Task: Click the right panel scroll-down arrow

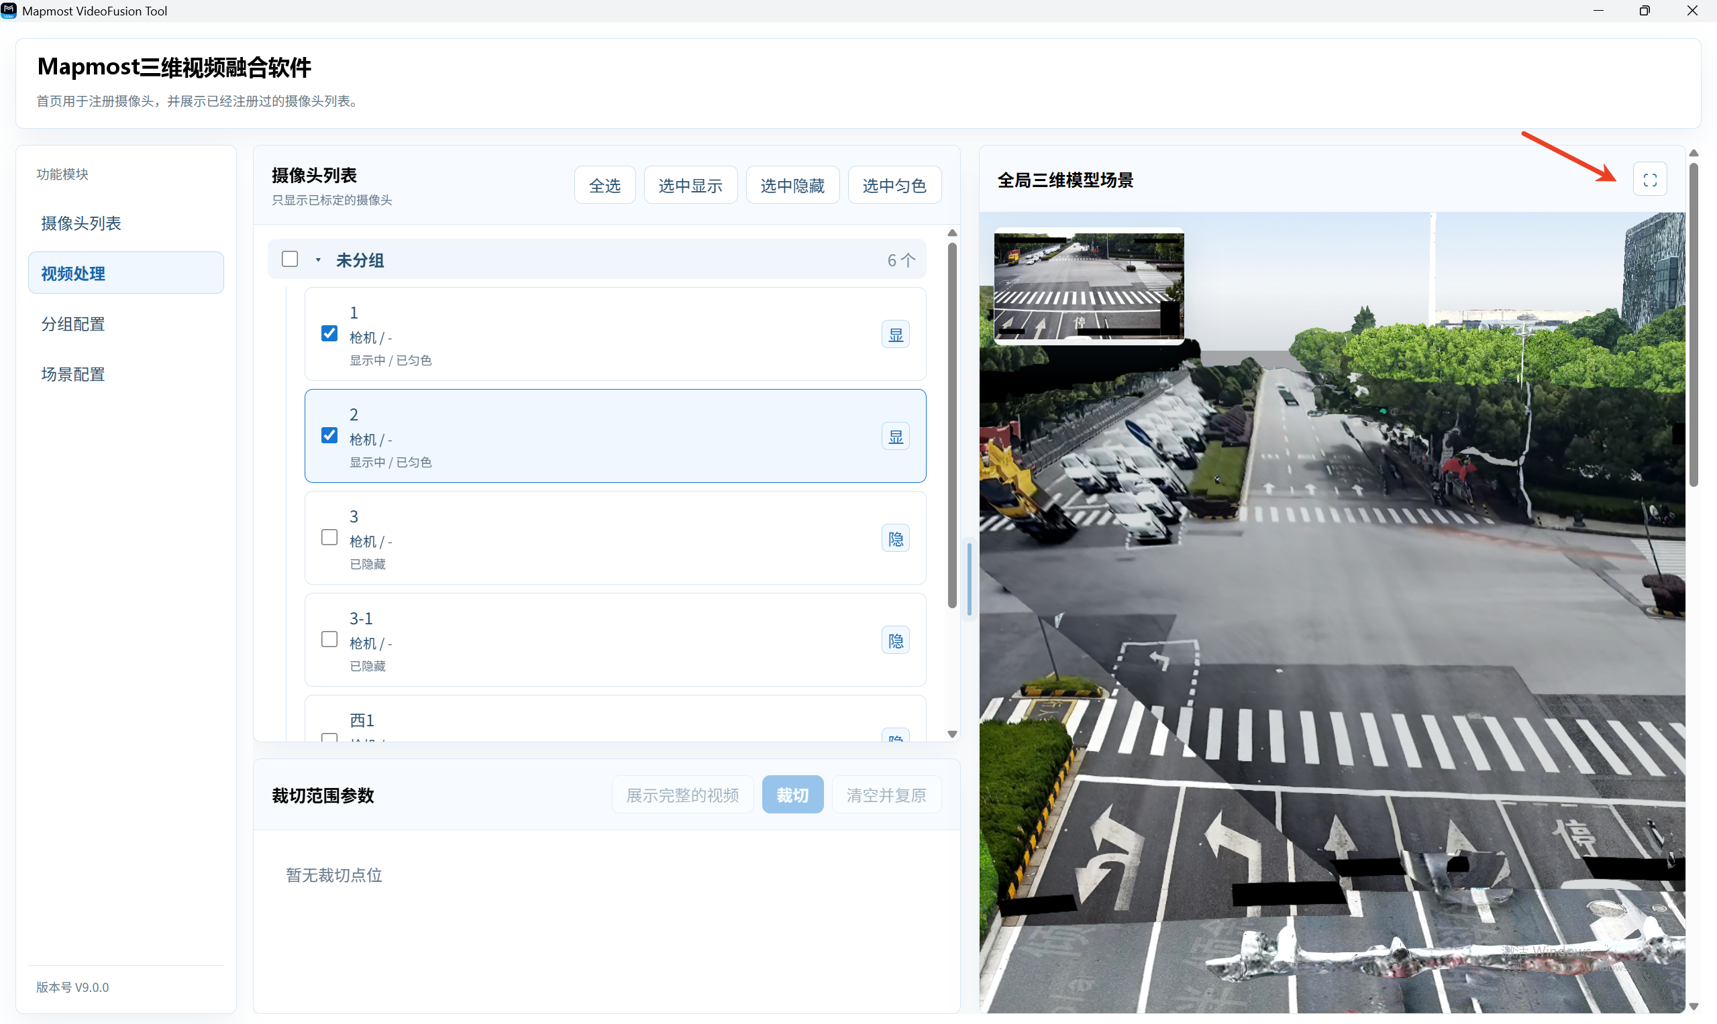Action: [x=1694, y=1007]
